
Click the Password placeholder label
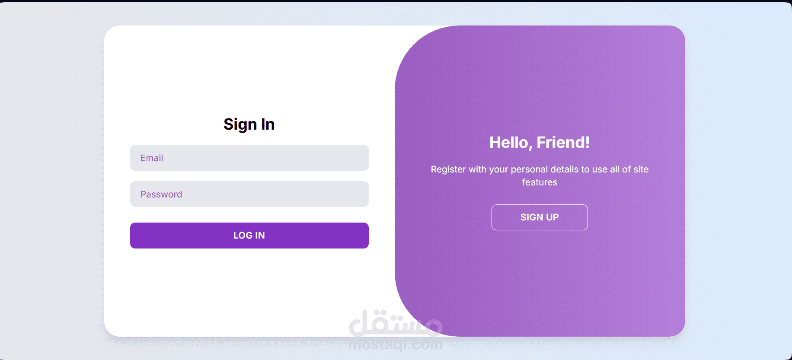(161, 194)
